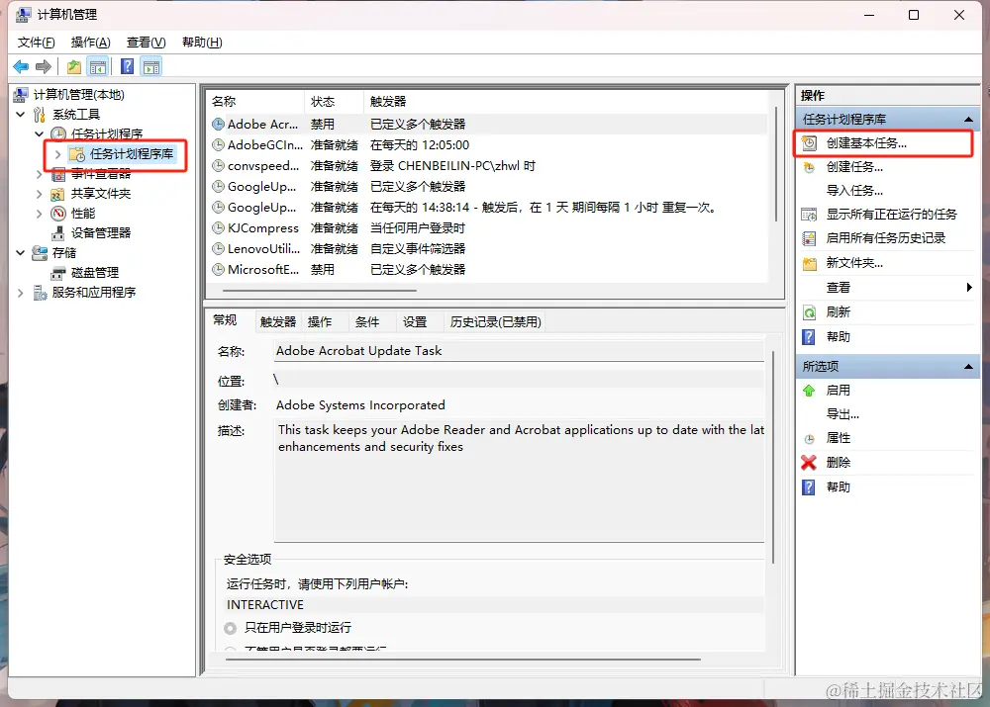Open the 查看(V) menu
This screenshot has height=707, width=990.
coord(146,43)
